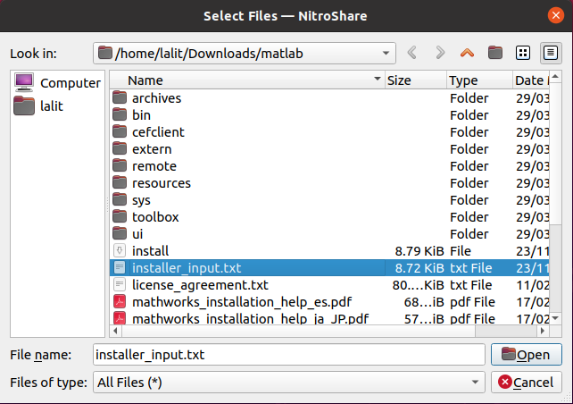Select the toolbox folder icon
The height and width of the screenshot is (404, 573).
pyautogui.click(x=120, y=216)
